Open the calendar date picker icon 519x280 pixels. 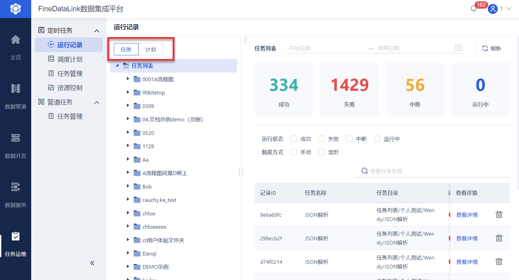click(458, 48)
